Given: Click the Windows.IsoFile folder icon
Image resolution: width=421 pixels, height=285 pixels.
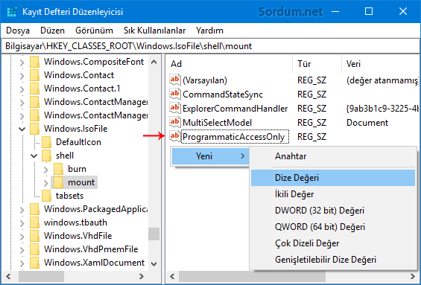Looking at the screenshot, I should click(34, 129).
